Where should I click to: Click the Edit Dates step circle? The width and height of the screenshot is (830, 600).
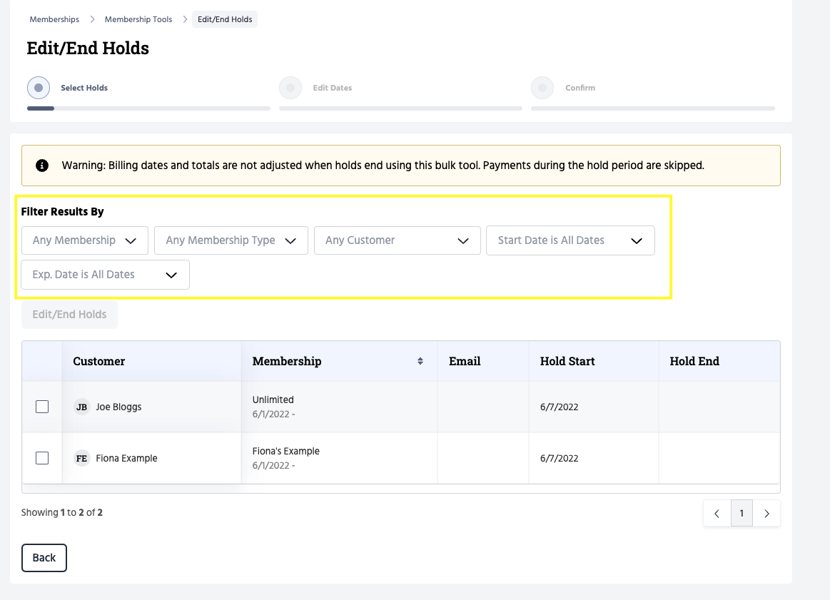(290, 88)
